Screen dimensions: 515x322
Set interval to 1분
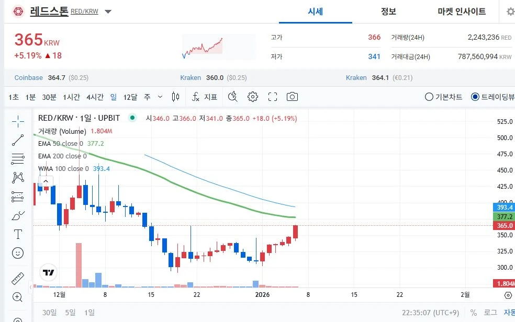coord(30,97)
